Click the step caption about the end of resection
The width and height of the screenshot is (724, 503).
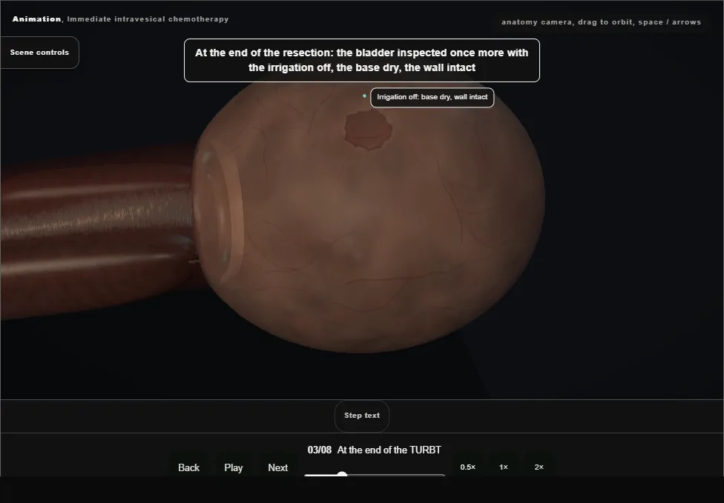(x=361, y=61)
